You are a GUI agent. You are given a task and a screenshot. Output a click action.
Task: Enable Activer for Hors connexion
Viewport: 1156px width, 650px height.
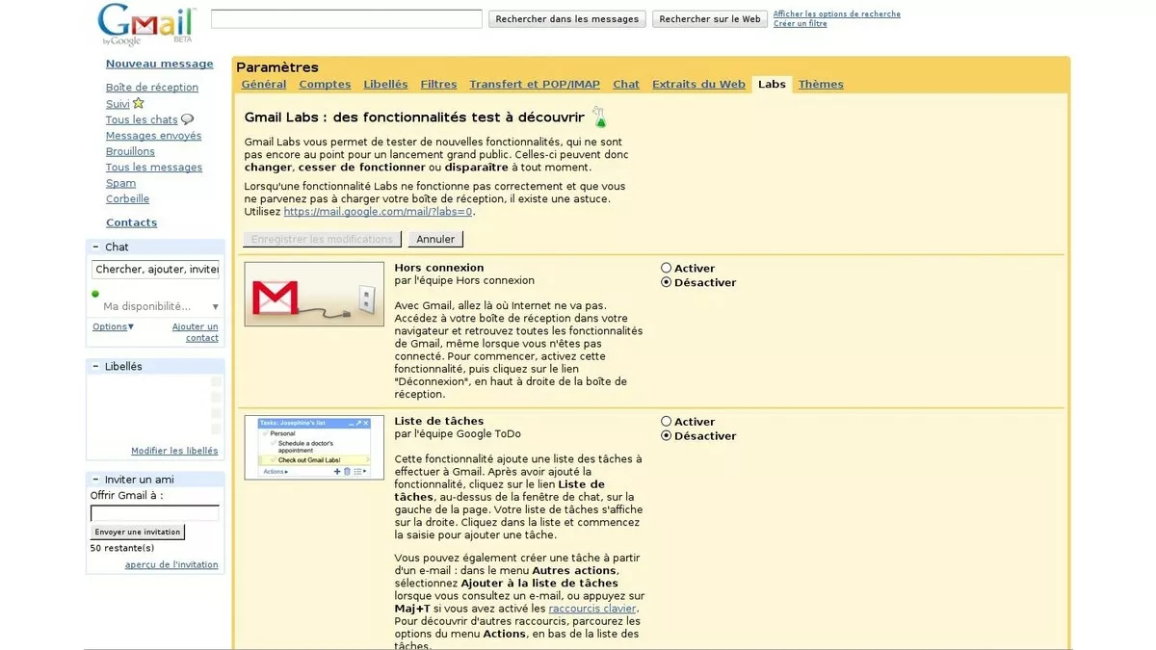pos(666,268)
